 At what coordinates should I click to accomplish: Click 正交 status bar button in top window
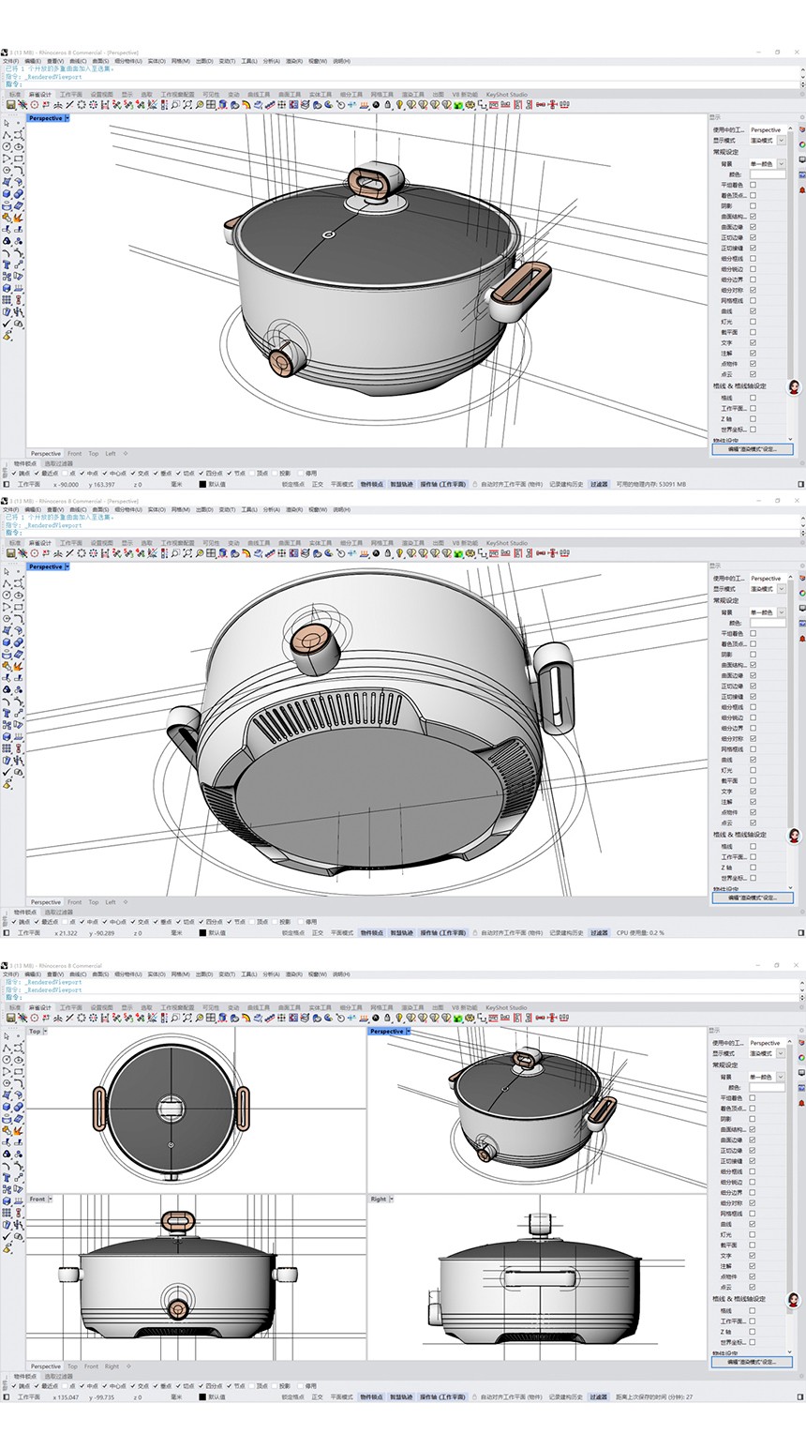click(x=317, y=485)
